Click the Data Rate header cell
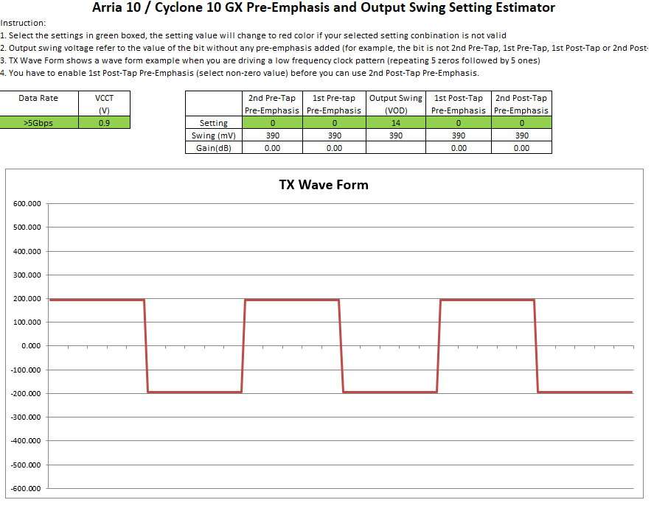This screenshot has width=668, height=511. (x=39, y=104)
